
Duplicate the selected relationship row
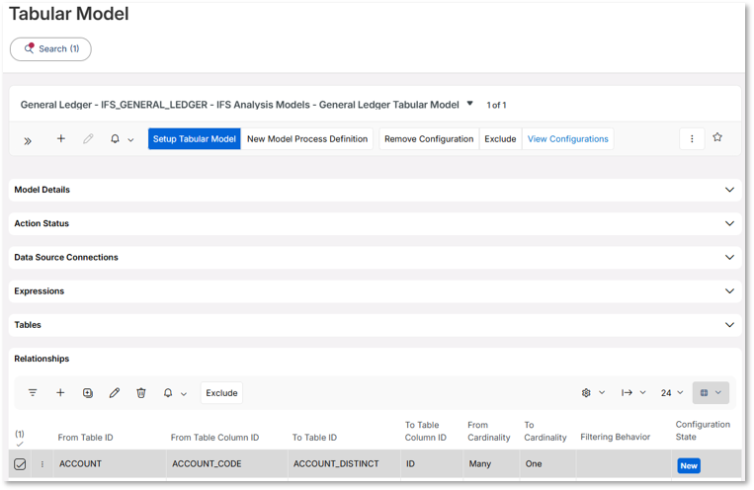coord(88,393)
